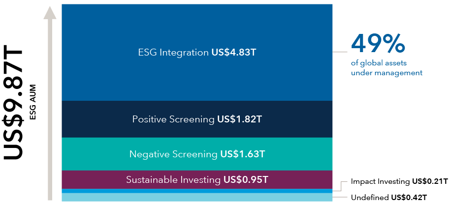Click the ESG Integration text label
The image size is (451, 204).
click(x=173, y=53)
